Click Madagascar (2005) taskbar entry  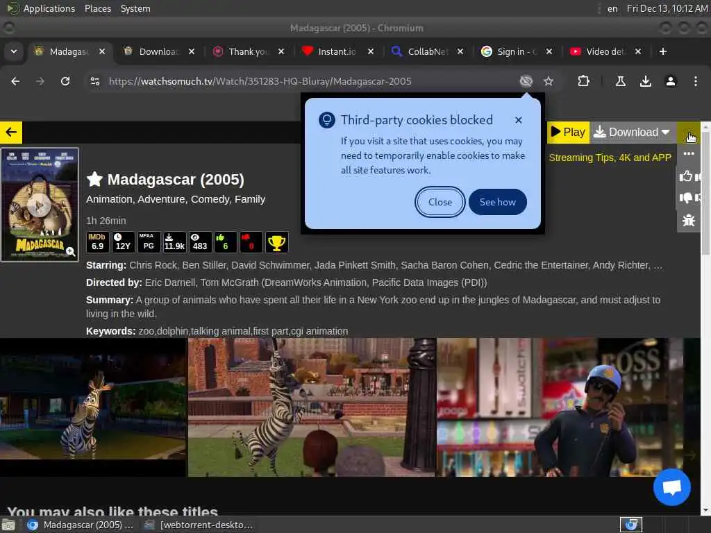[x=81, y=525]
